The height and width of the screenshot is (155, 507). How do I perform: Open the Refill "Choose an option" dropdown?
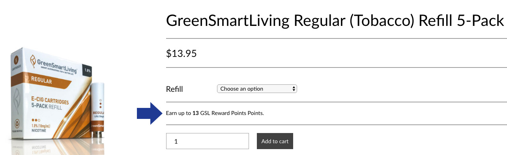[x=257, y=89]
